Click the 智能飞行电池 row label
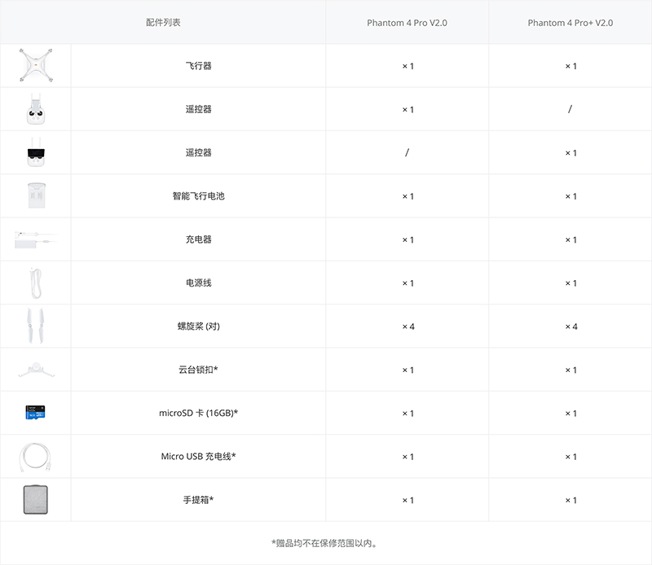The height and width of the screenshot is (565, 652). tap(198, 196)
